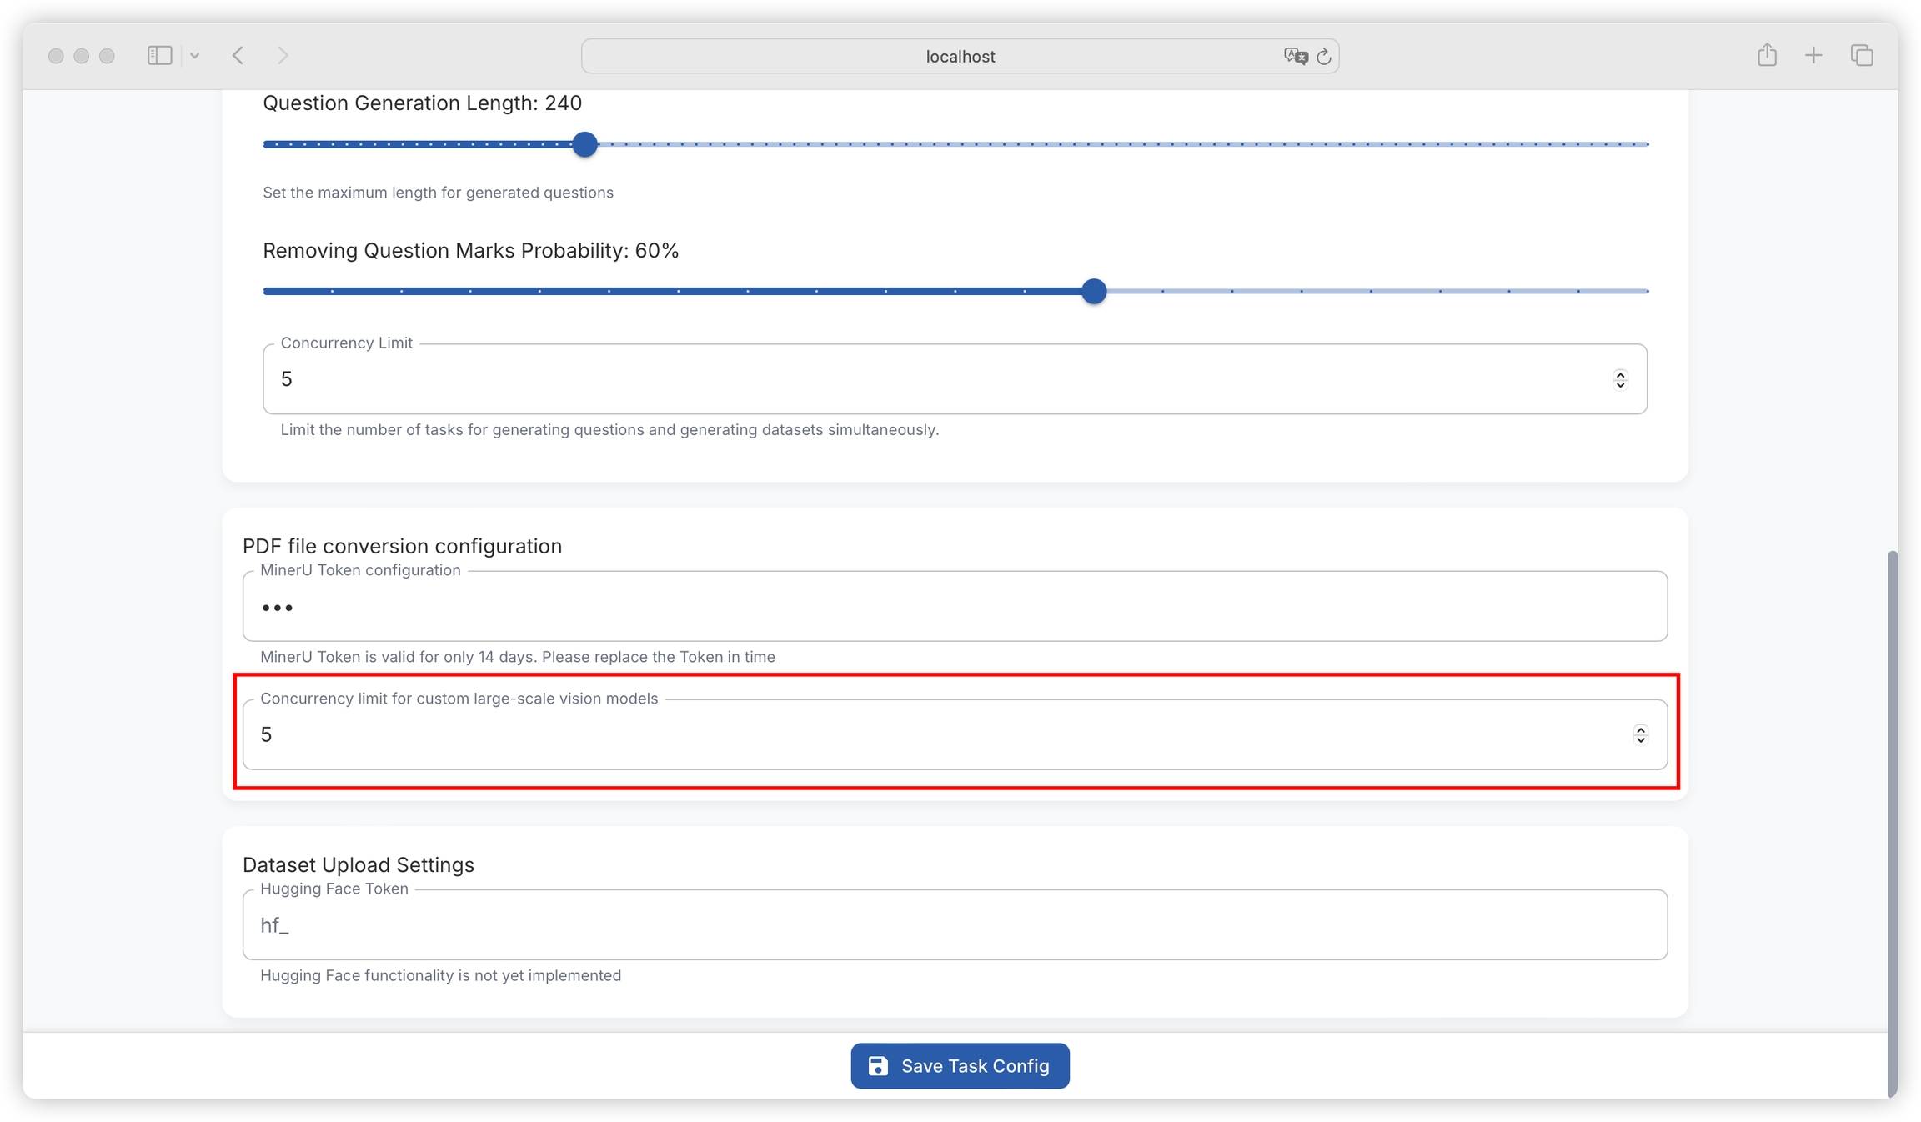
Task: Reload the page with the refresh icon
Action: 1324,56
